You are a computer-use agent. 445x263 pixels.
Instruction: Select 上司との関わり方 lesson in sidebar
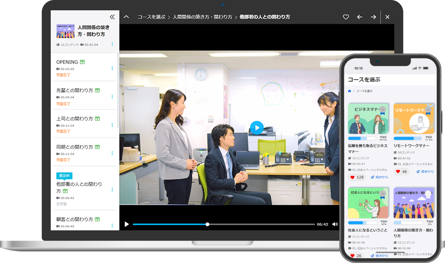pos(74,119)
